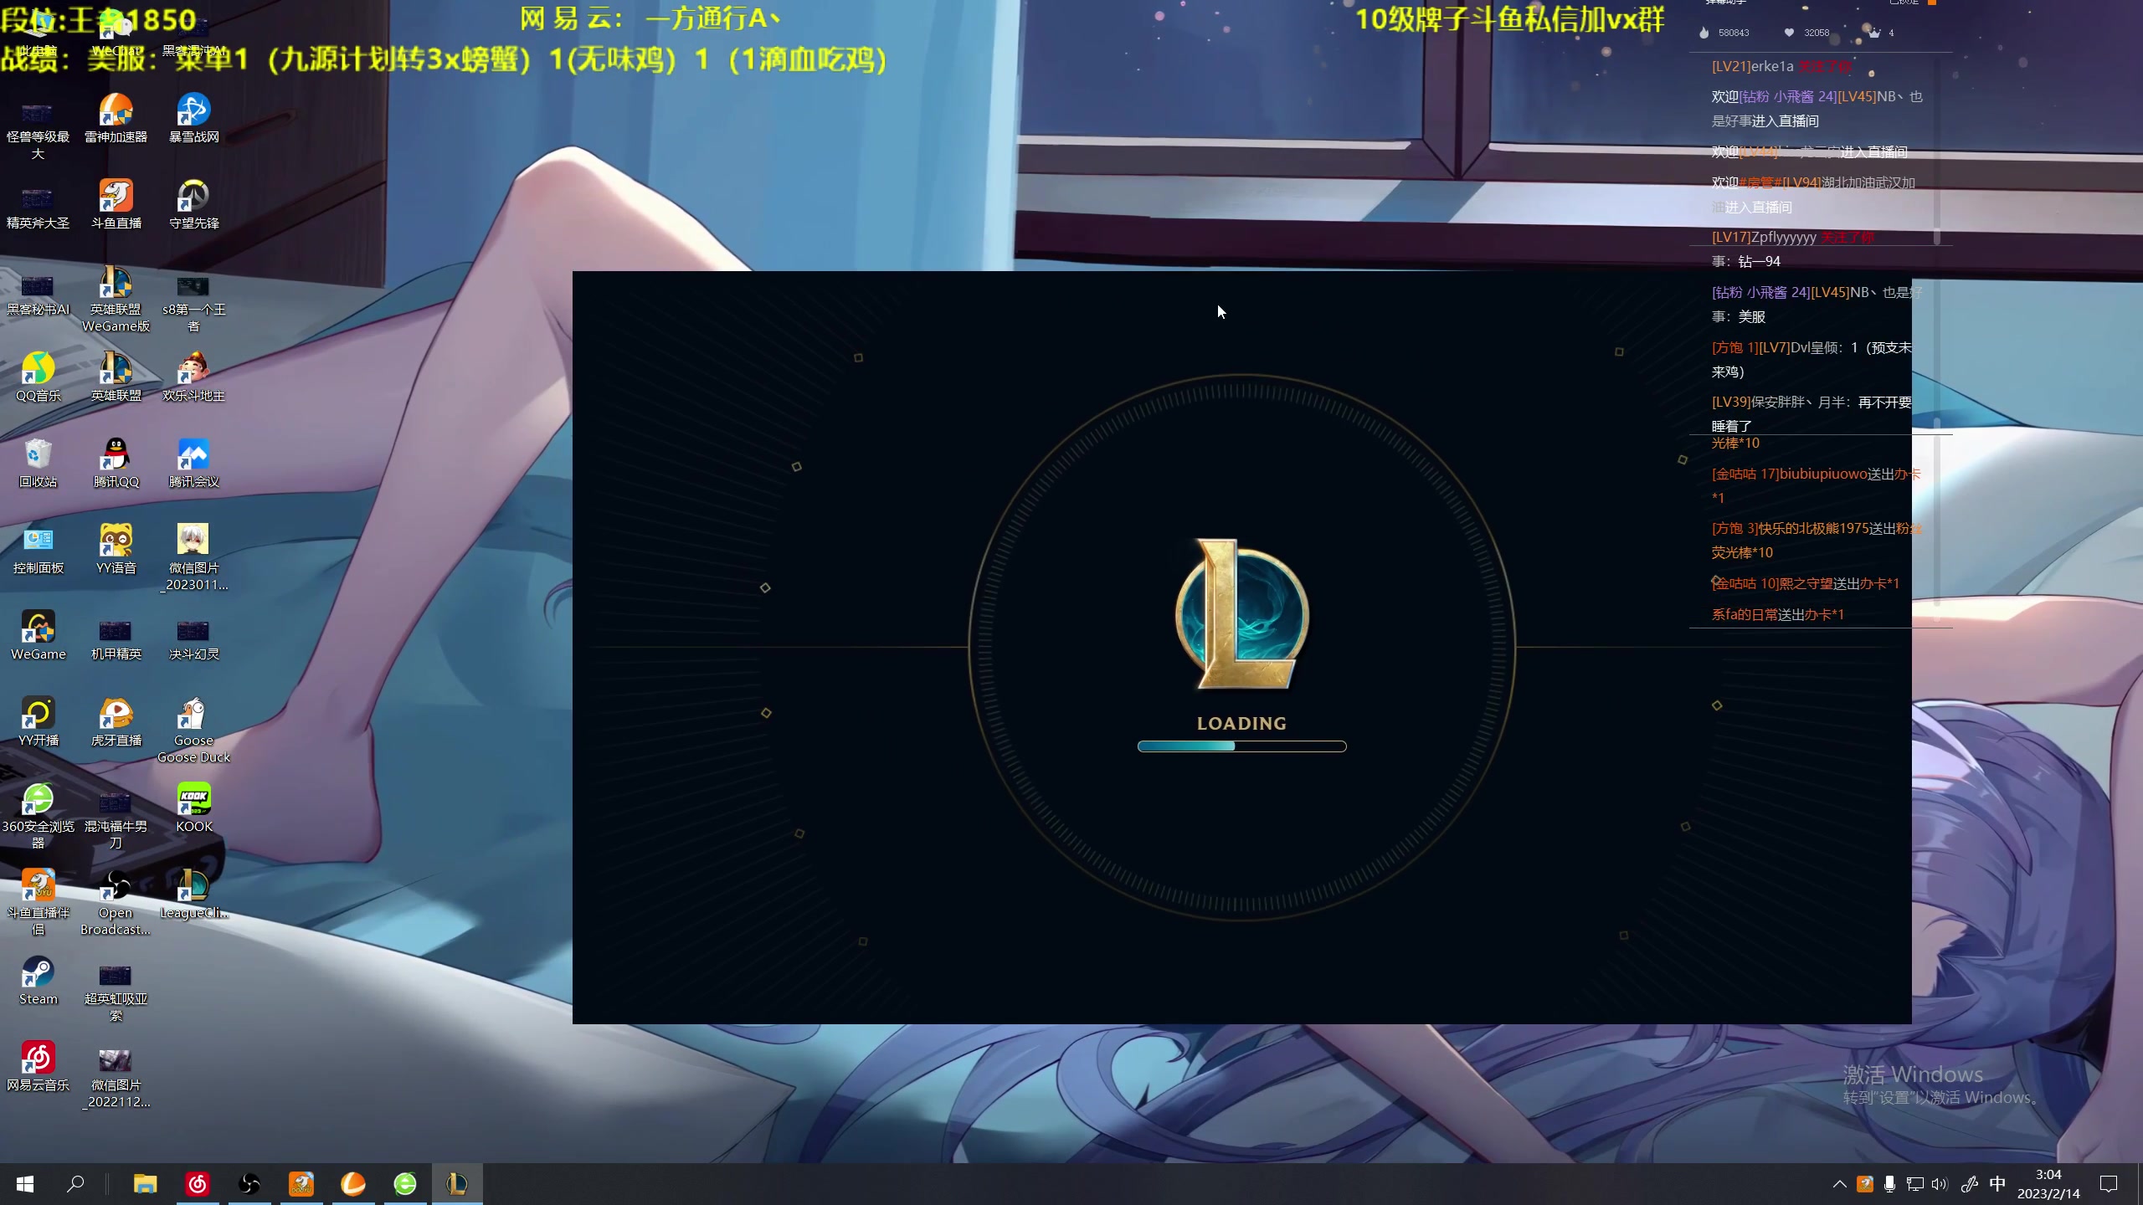This screenshot has height=1205, width=2143.
Task: Open the 守望先锋 Overwatch shortcut
Action: [193, 204]
